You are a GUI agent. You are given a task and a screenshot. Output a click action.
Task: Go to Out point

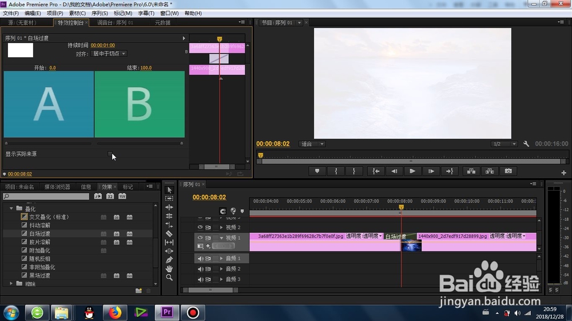click(x=450, y=171)
